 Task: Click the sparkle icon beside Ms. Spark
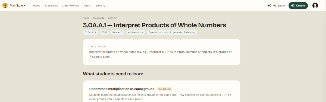tap(269, 5)
